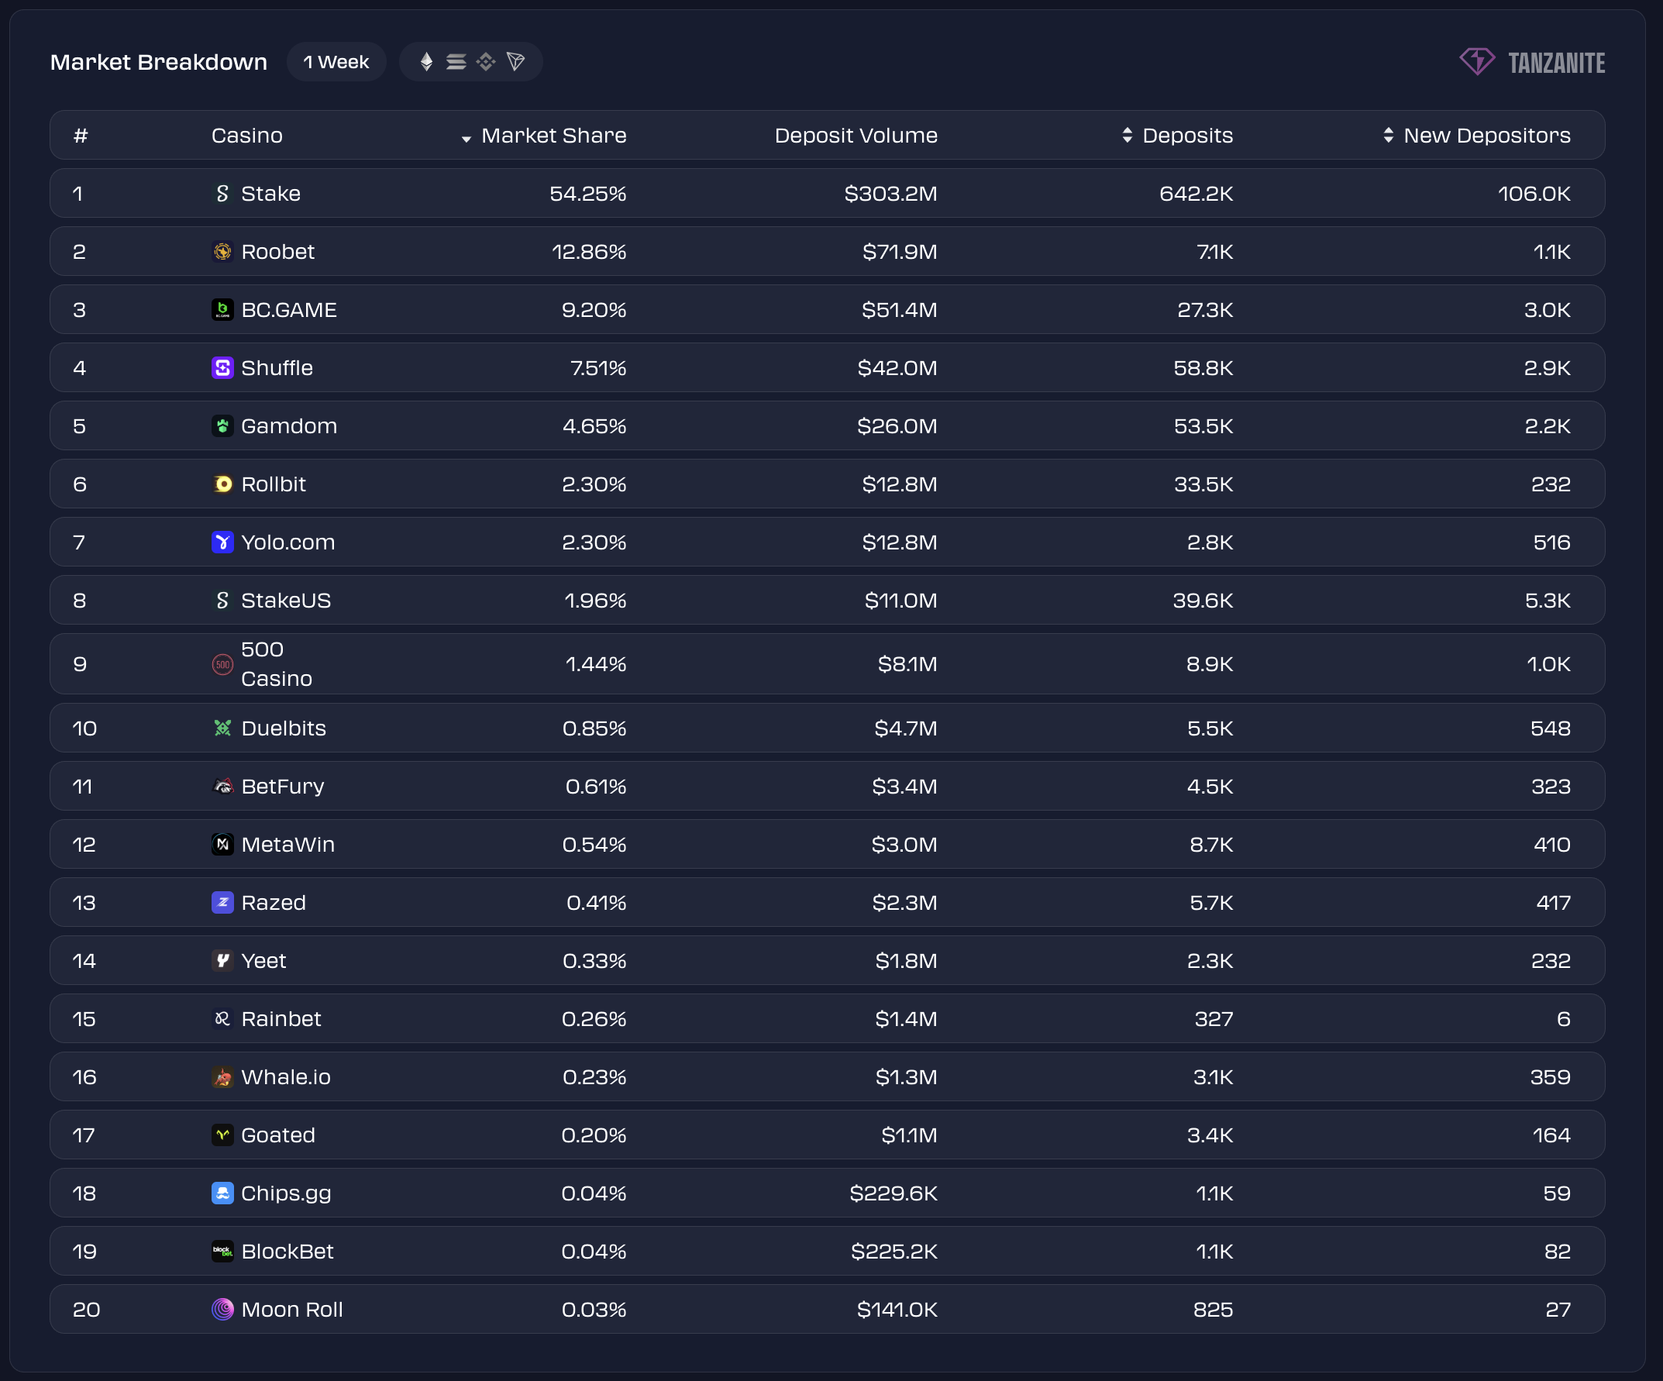Sort by Market Share column arrow

pyautogui.click(x=467, y=139)
